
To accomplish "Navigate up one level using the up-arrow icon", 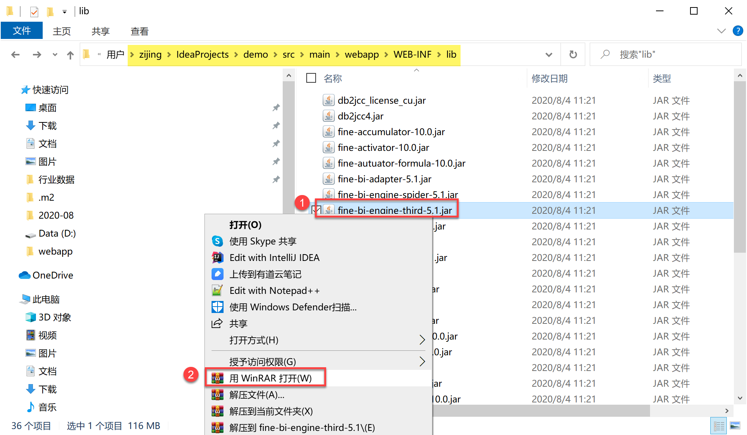I will [x=70, y=54].
